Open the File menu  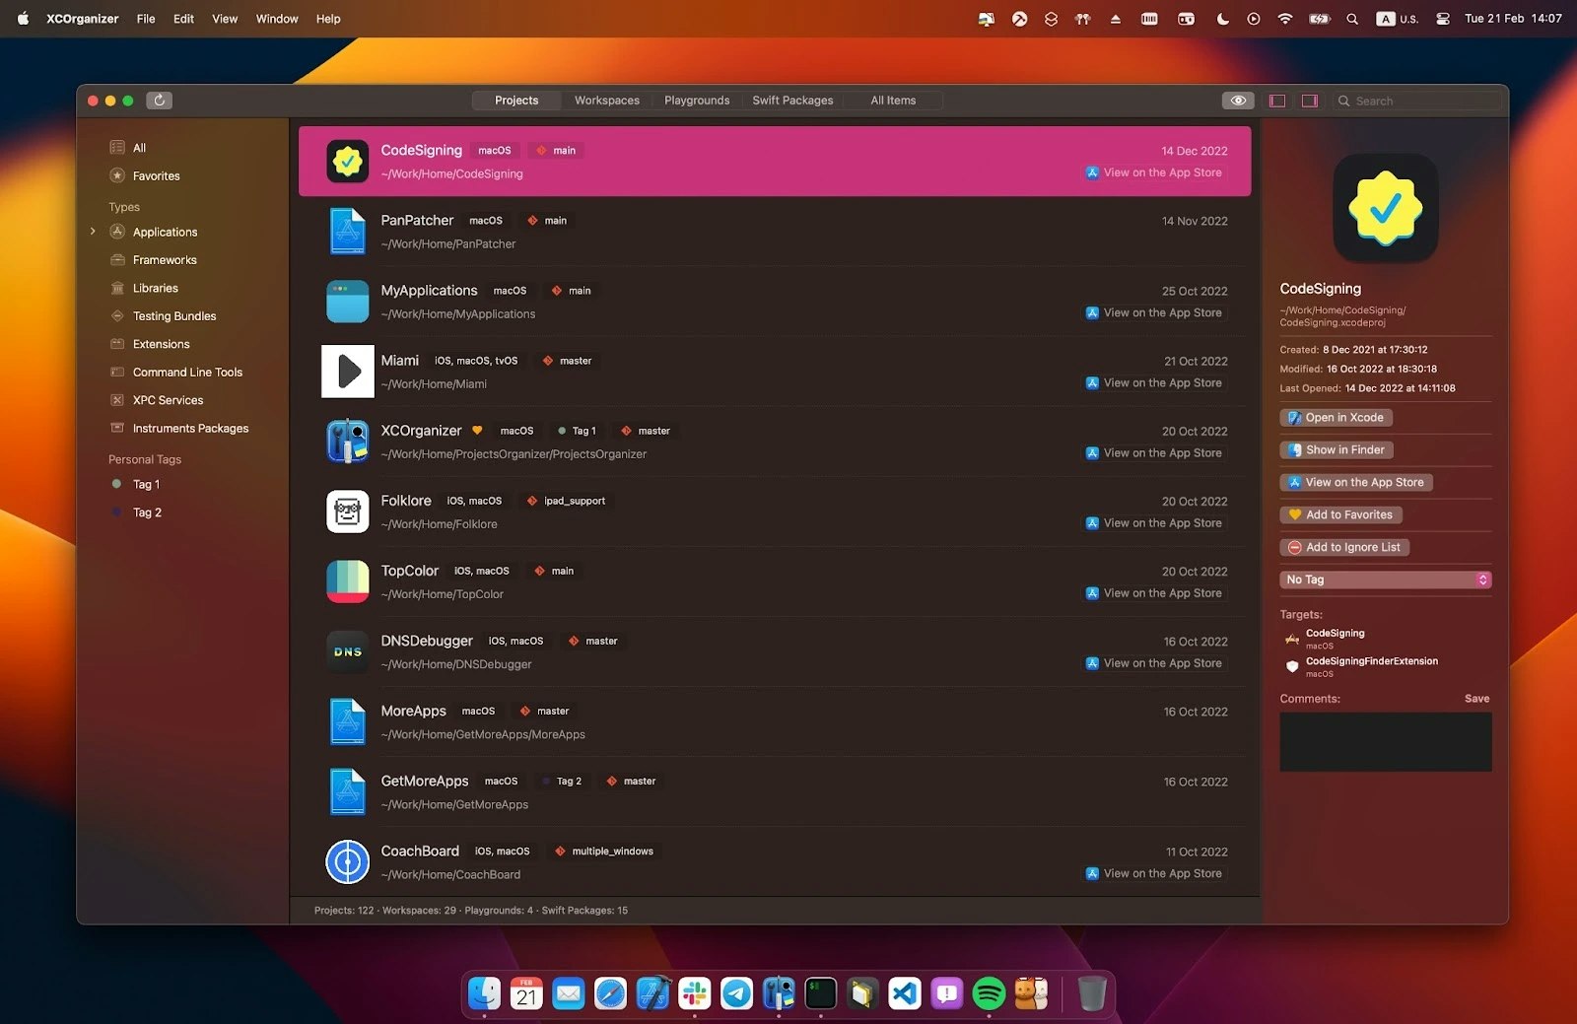[x=146, y=19]
